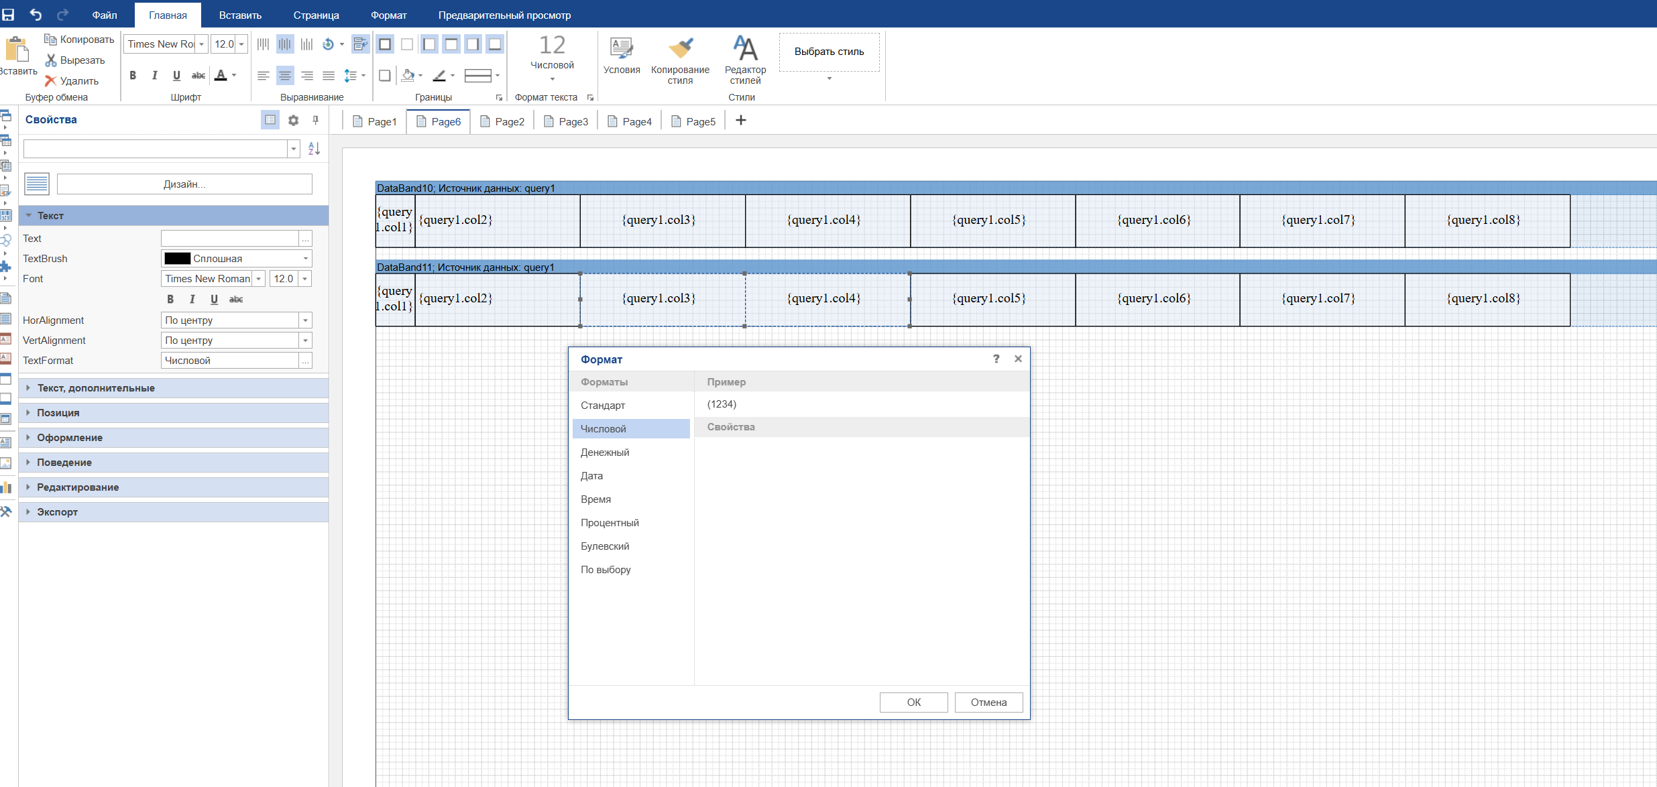Image resolution: width=1657 pixels, height=787 pixels.
Task: Select the image component in the sidebar
Action: [6, 463]
